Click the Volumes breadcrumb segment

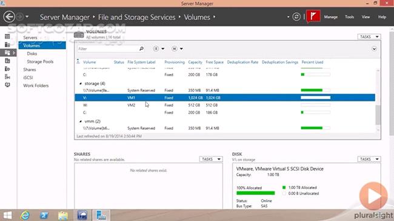click(x=197, y=17)
